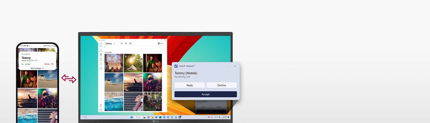Show hidden system tray icons
The image size is (430, 123).
[x=207, y=117]
